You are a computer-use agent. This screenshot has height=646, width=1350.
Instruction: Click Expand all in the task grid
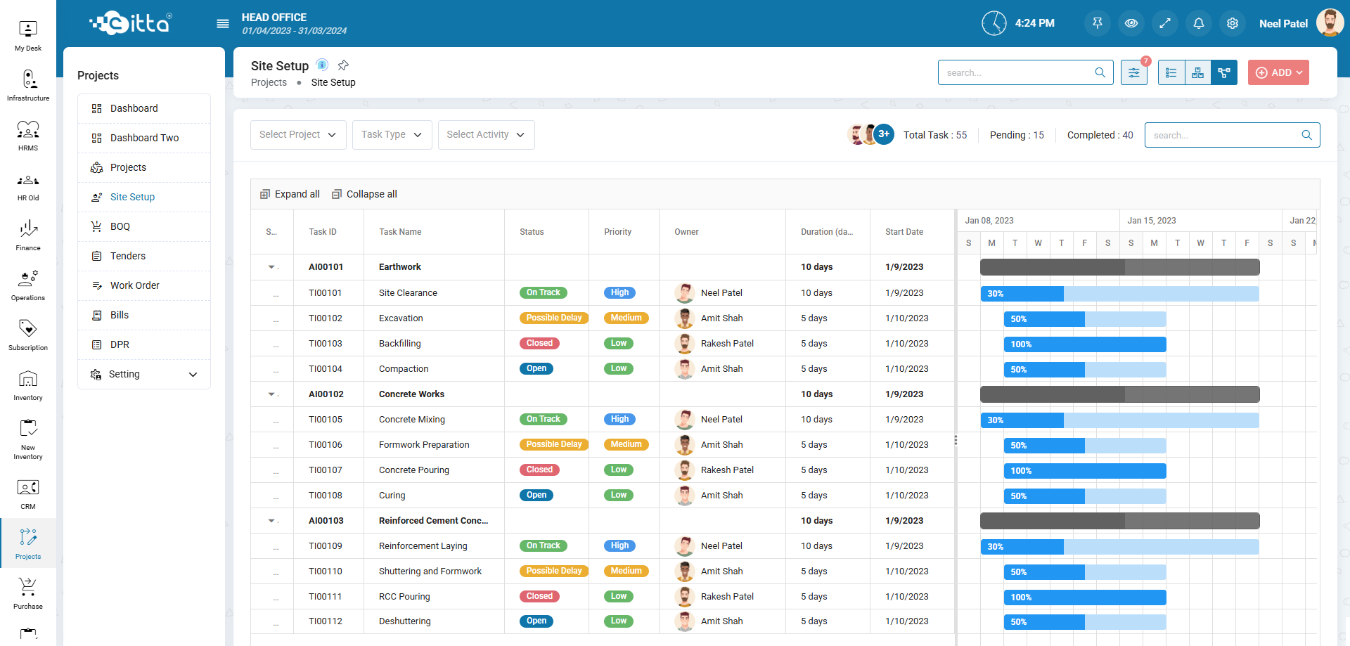click(x=290, y=194)
